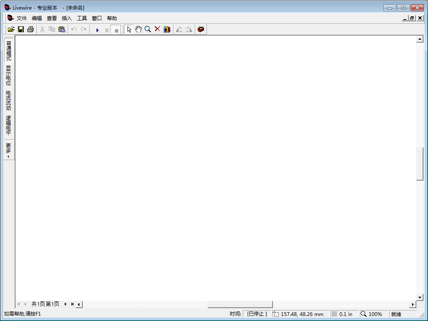Choose the red X delete tool
The width and height of the screenshot is (428, 321).
coord(158,29)
